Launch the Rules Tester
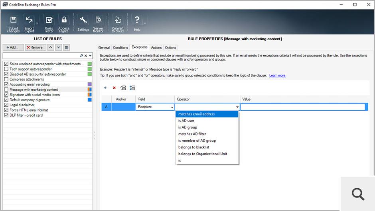This screenshot has width=375, height=211. tap(49, 23)
